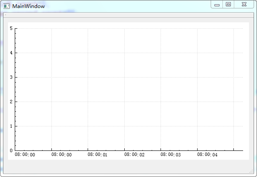The image size is (257, 177).
Task: Click the x-axis label 08:00:02
Action: tap(134, 155)
